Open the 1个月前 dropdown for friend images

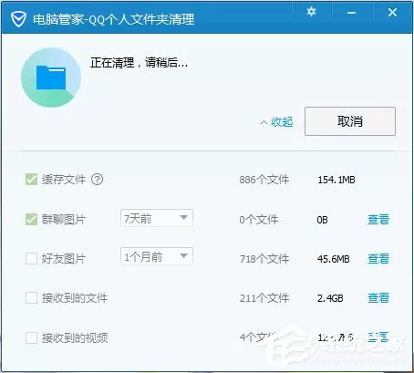(157, 256)
